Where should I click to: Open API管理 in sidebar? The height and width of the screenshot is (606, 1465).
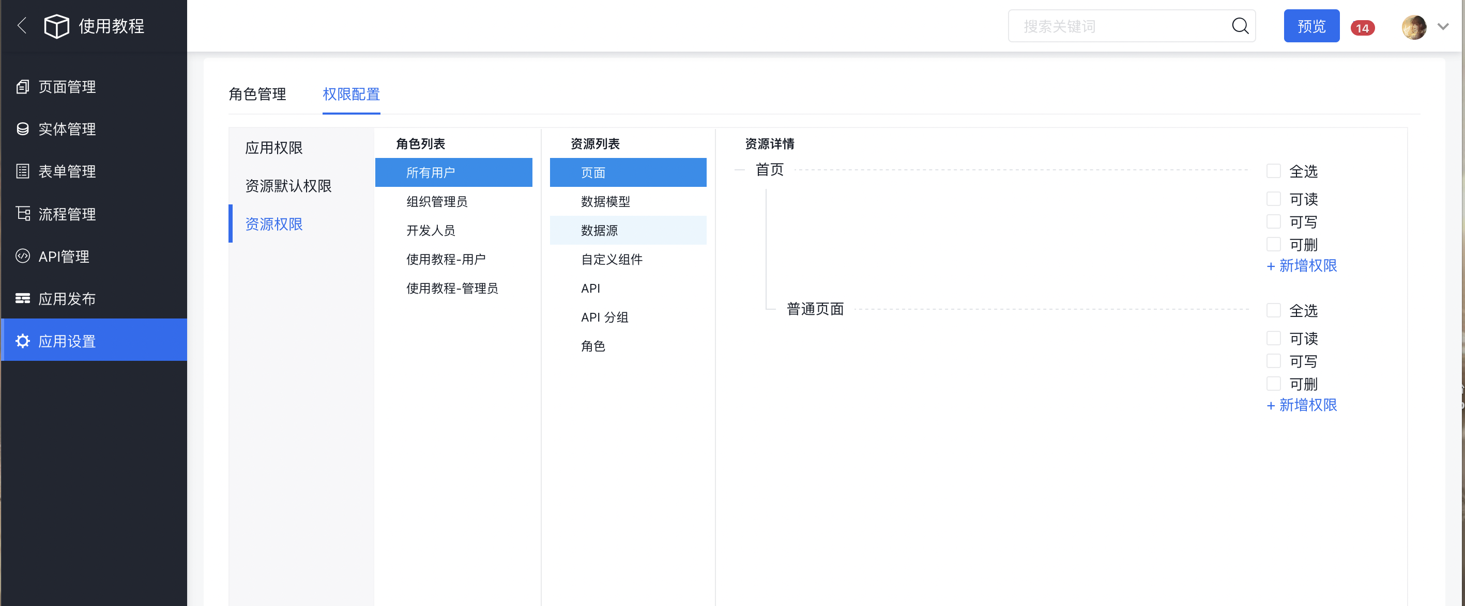pyautogui.click(x=94, y=256)
